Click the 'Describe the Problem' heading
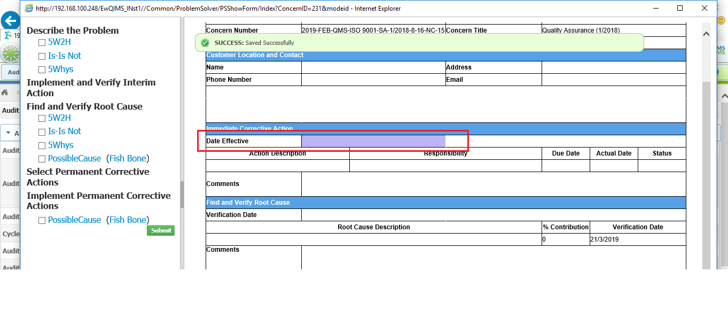 point(73,30)
